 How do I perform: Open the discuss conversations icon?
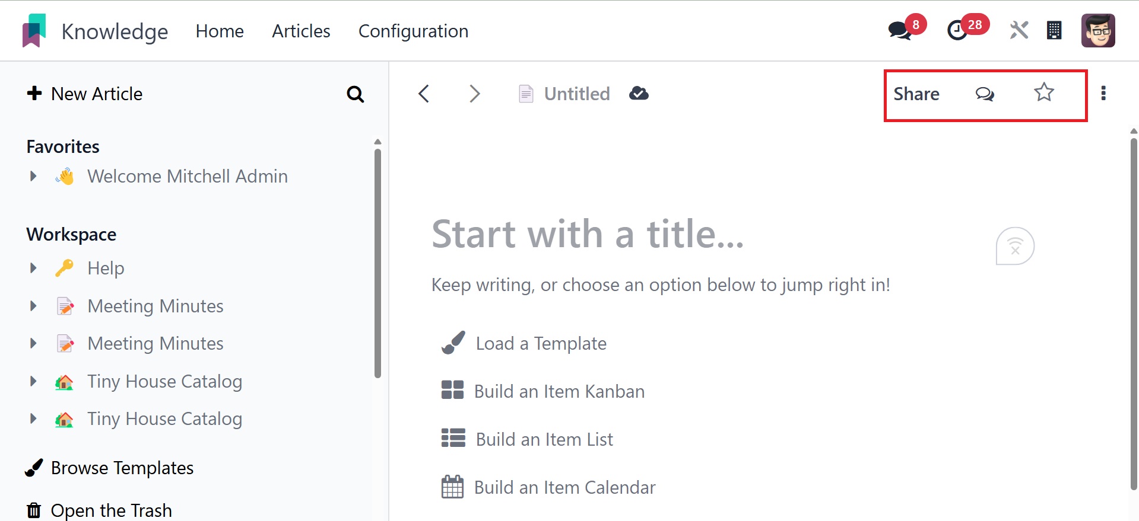pyautogui.click(x=900, y=30)
